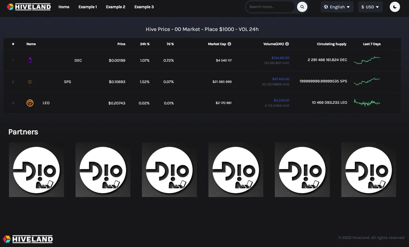View the SPS 7-day sparkline chart
This screenshot has height=247, width=409.
point(367,82)
